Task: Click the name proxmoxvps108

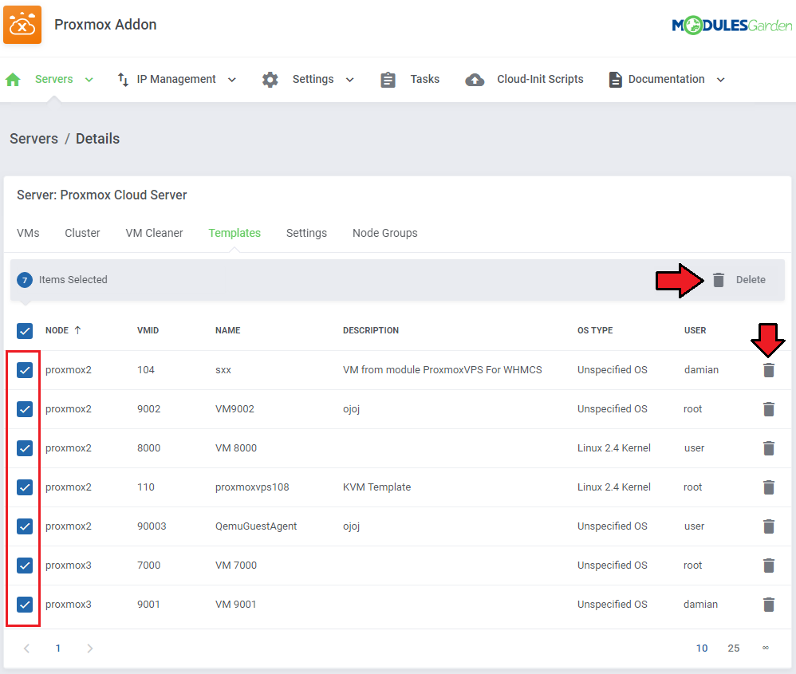Action: point(252,487)
